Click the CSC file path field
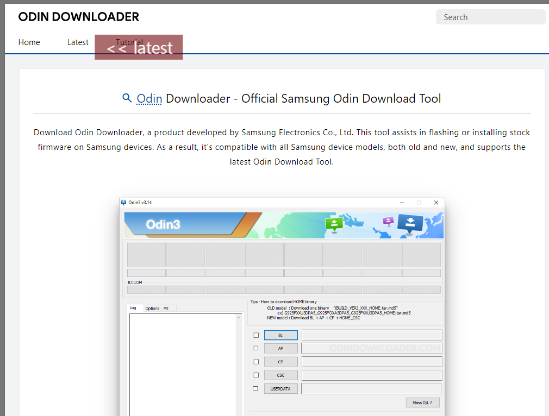This screenshot has height=416, width=549. click(x=372, y=375)
